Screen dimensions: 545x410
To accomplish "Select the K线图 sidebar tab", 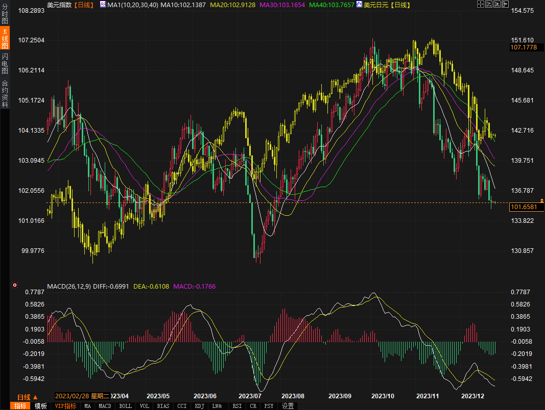I will (5, 39).
